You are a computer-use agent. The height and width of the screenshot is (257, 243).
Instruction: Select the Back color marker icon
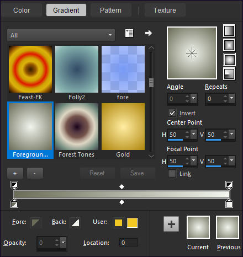click(x=75, y=222)
